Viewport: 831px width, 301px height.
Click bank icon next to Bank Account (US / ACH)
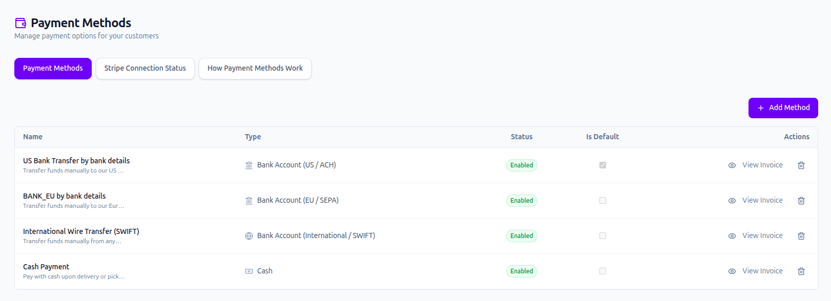(249, 165)
